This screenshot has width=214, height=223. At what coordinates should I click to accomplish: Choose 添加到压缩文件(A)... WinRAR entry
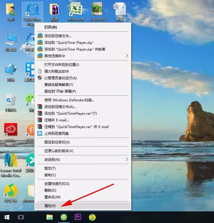83,107
